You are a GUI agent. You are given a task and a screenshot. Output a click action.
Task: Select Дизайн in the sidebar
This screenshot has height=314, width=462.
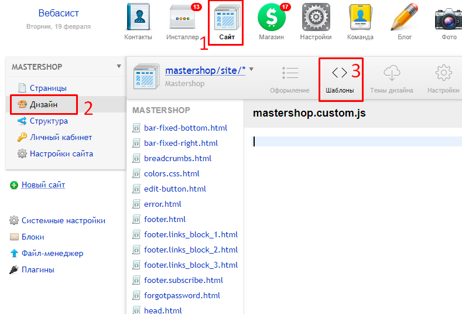click(x=45, y=104)
